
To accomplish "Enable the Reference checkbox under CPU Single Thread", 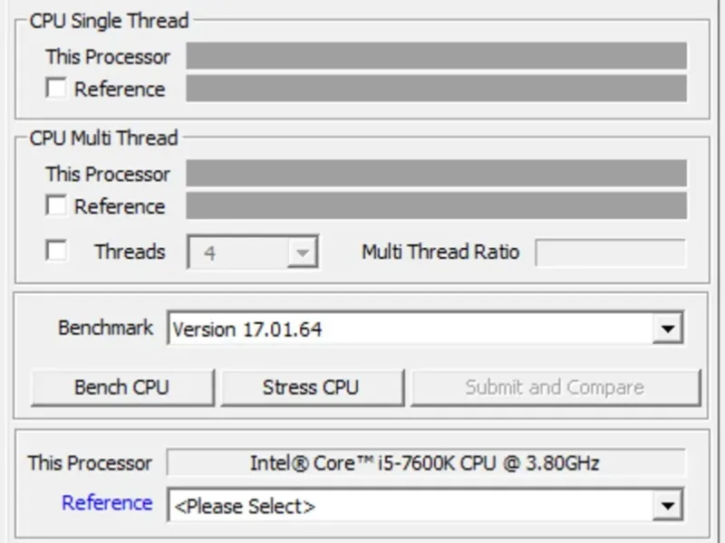I will [56, 88].
